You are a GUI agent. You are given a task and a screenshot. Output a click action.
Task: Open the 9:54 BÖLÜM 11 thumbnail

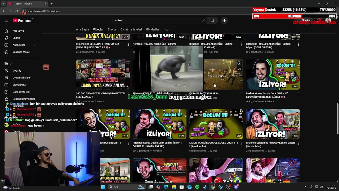click(216, 124)
